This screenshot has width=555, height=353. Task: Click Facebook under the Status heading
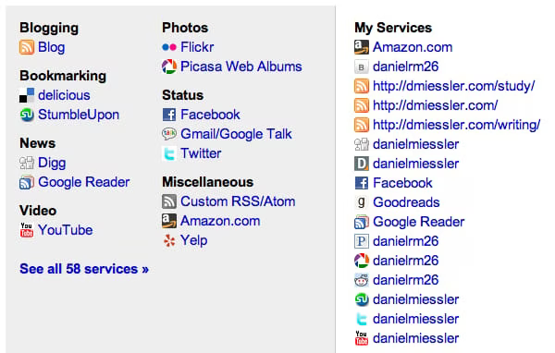[x=210, y=115]
